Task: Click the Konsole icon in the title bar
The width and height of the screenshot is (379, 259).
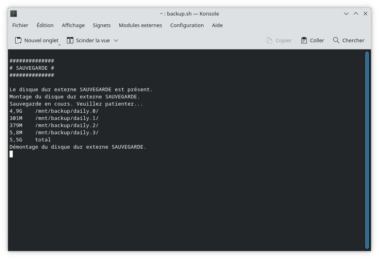Action: [14, 13]
